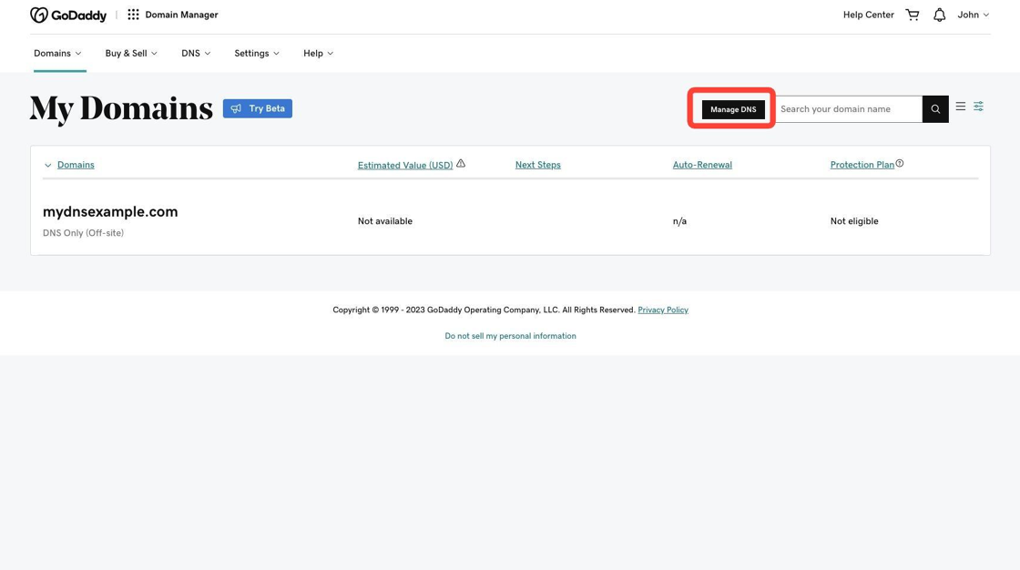Click the GoDaddy logo

[x=68, y=15]
